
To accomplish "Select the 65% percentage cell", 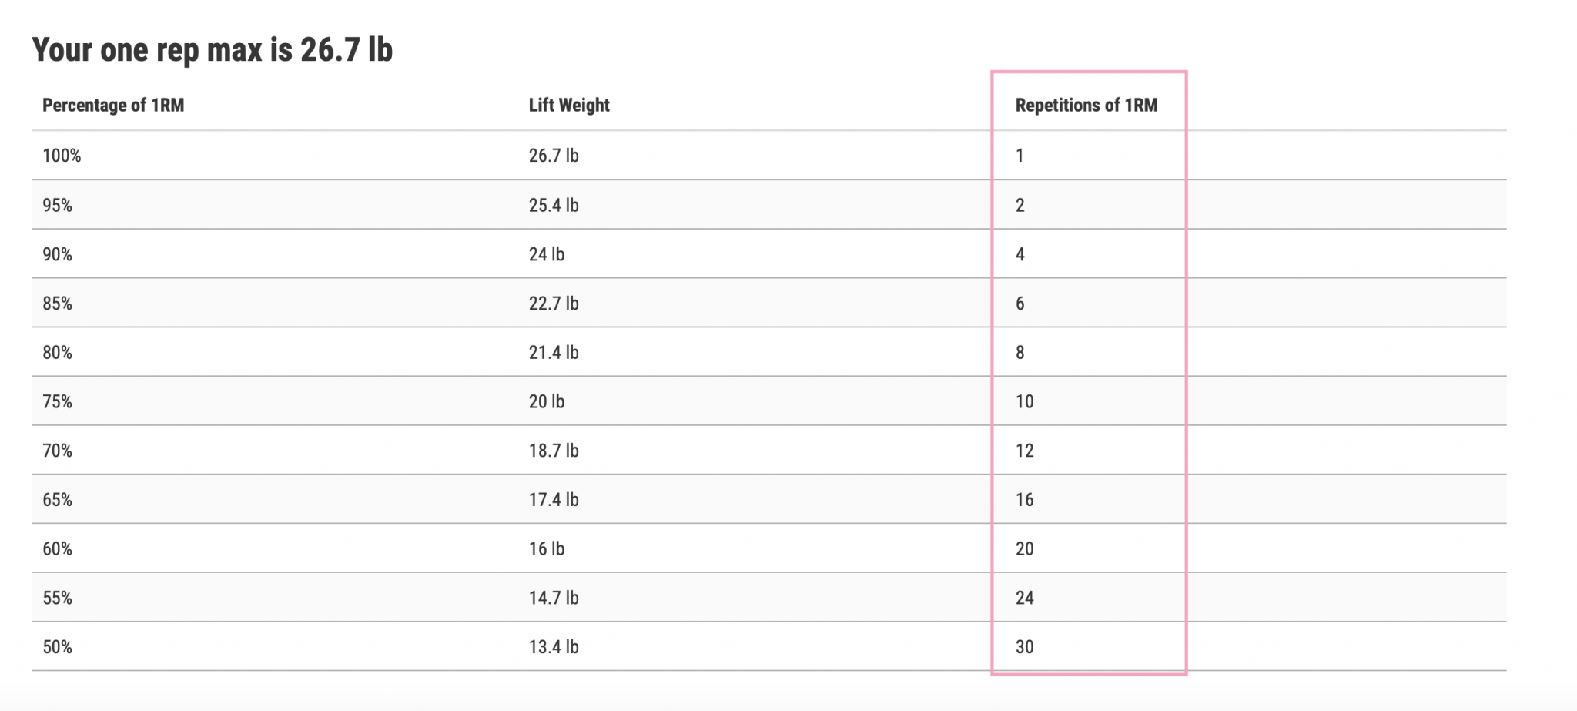I will (x=58, y=500).
